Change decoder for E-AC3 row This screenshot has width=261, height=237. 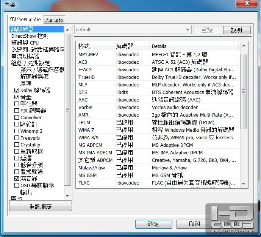pos(132,70)
